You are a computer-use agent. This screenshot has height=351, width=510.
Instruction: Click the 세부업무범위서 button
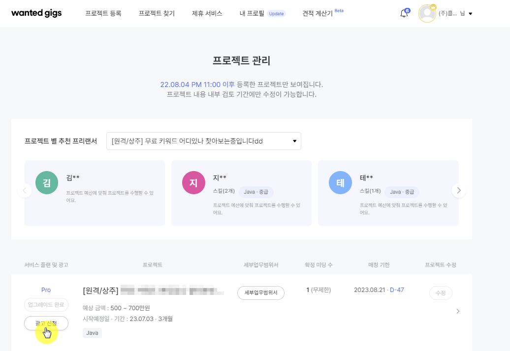coord(261,292)
